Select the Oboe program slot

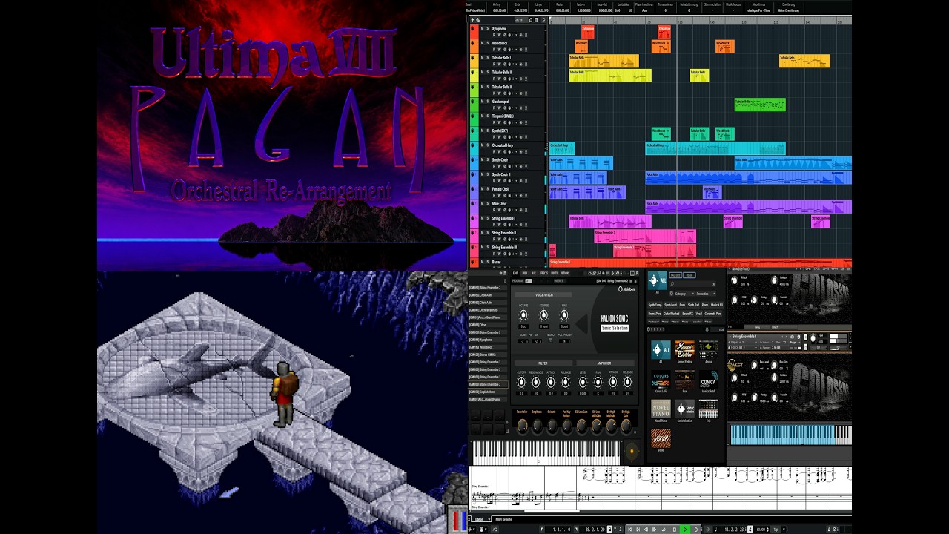[489, 324]
